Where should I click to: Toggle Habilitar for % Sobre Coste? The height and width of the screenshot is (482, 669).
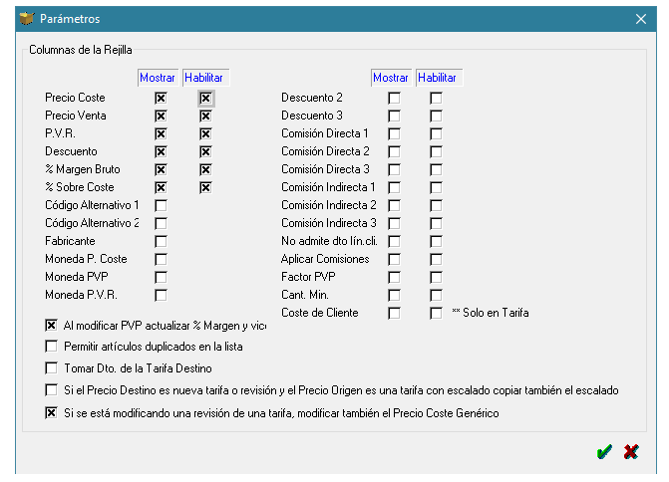tap(206, 187)
